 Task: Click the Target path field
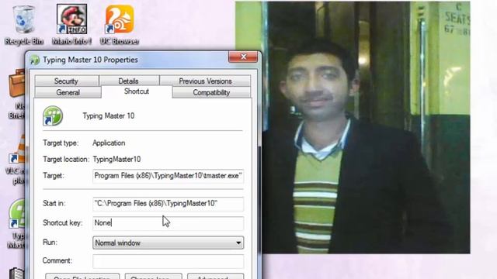[x=169, y=176]
